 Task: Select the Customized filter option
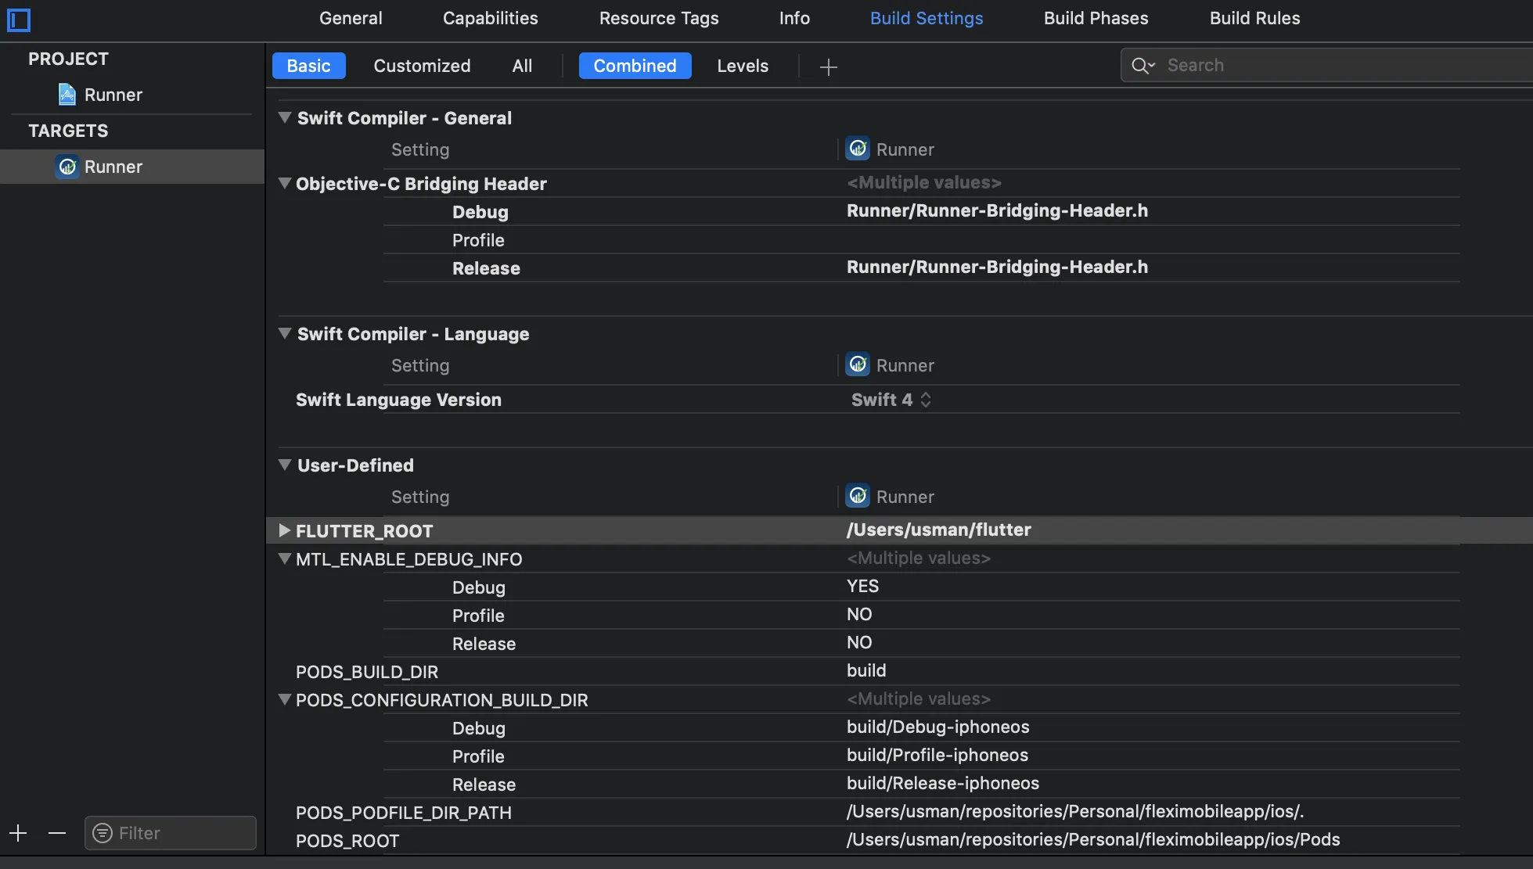(422, 66)
